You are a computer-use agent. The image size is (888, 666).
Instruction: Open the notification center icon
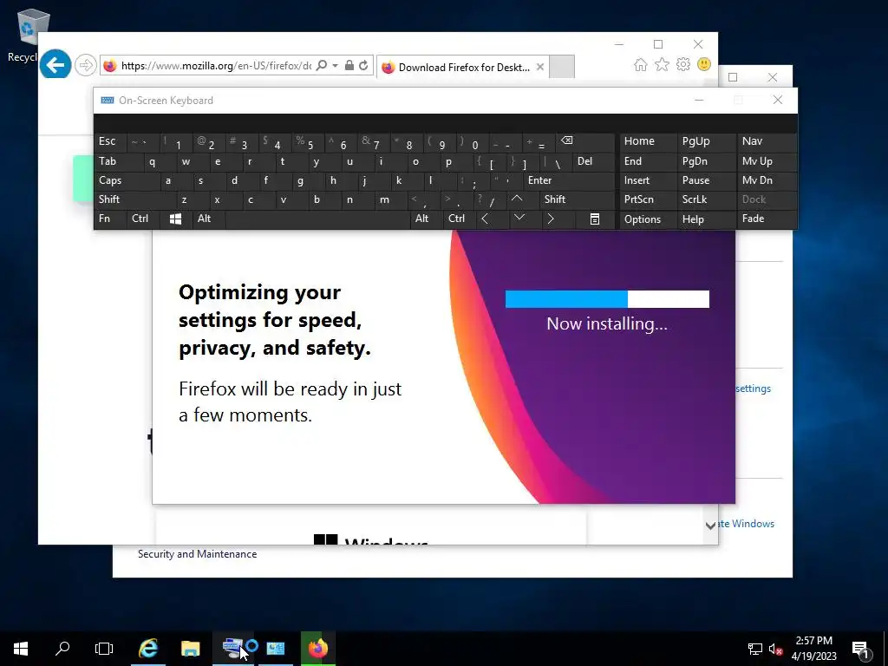tap(861, 649)
